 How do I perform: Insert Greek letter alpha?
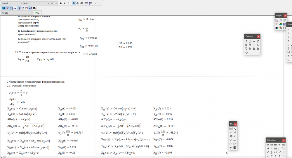pyautogui.click(x=288, y=29)
